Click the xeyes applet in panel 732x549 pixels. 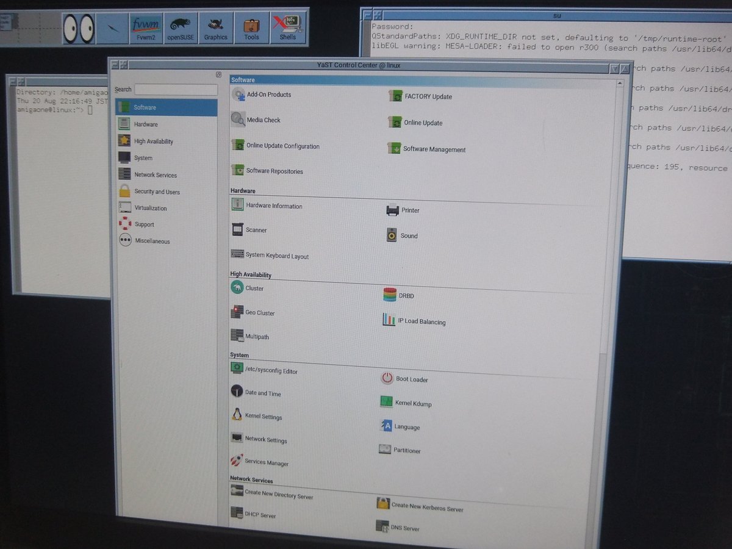point(78,27)
